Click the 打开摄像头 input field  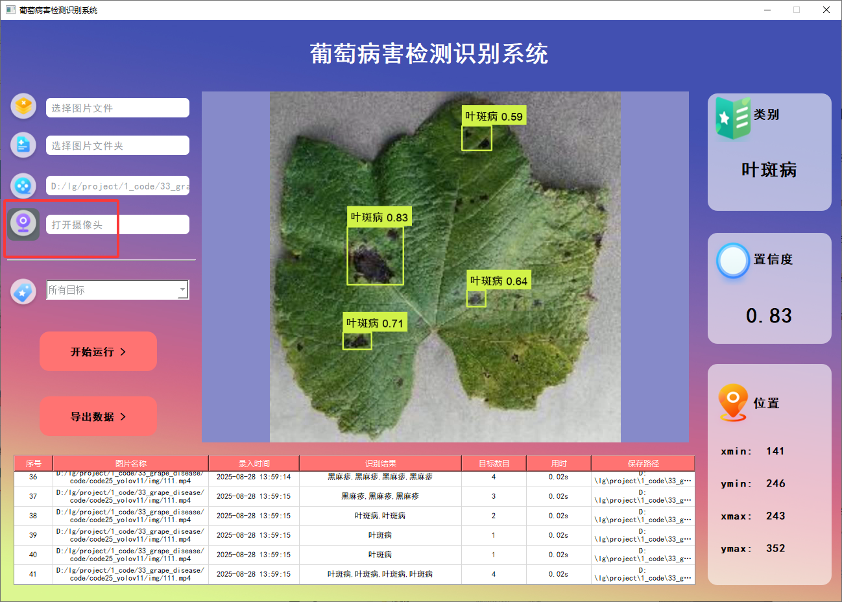tap(117, 224)
